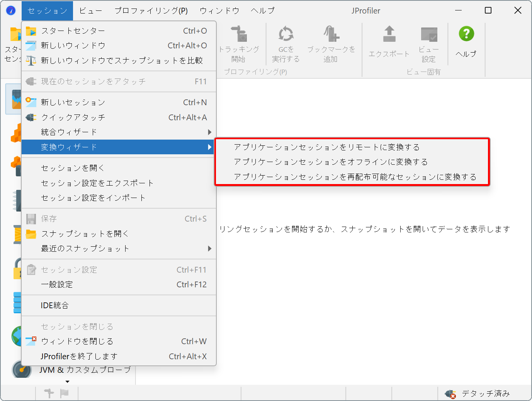The image size is (532, 401).
Task: Click the sidebar scroll-down arrow
Action: pyautogui.click(x=68, y=382)
